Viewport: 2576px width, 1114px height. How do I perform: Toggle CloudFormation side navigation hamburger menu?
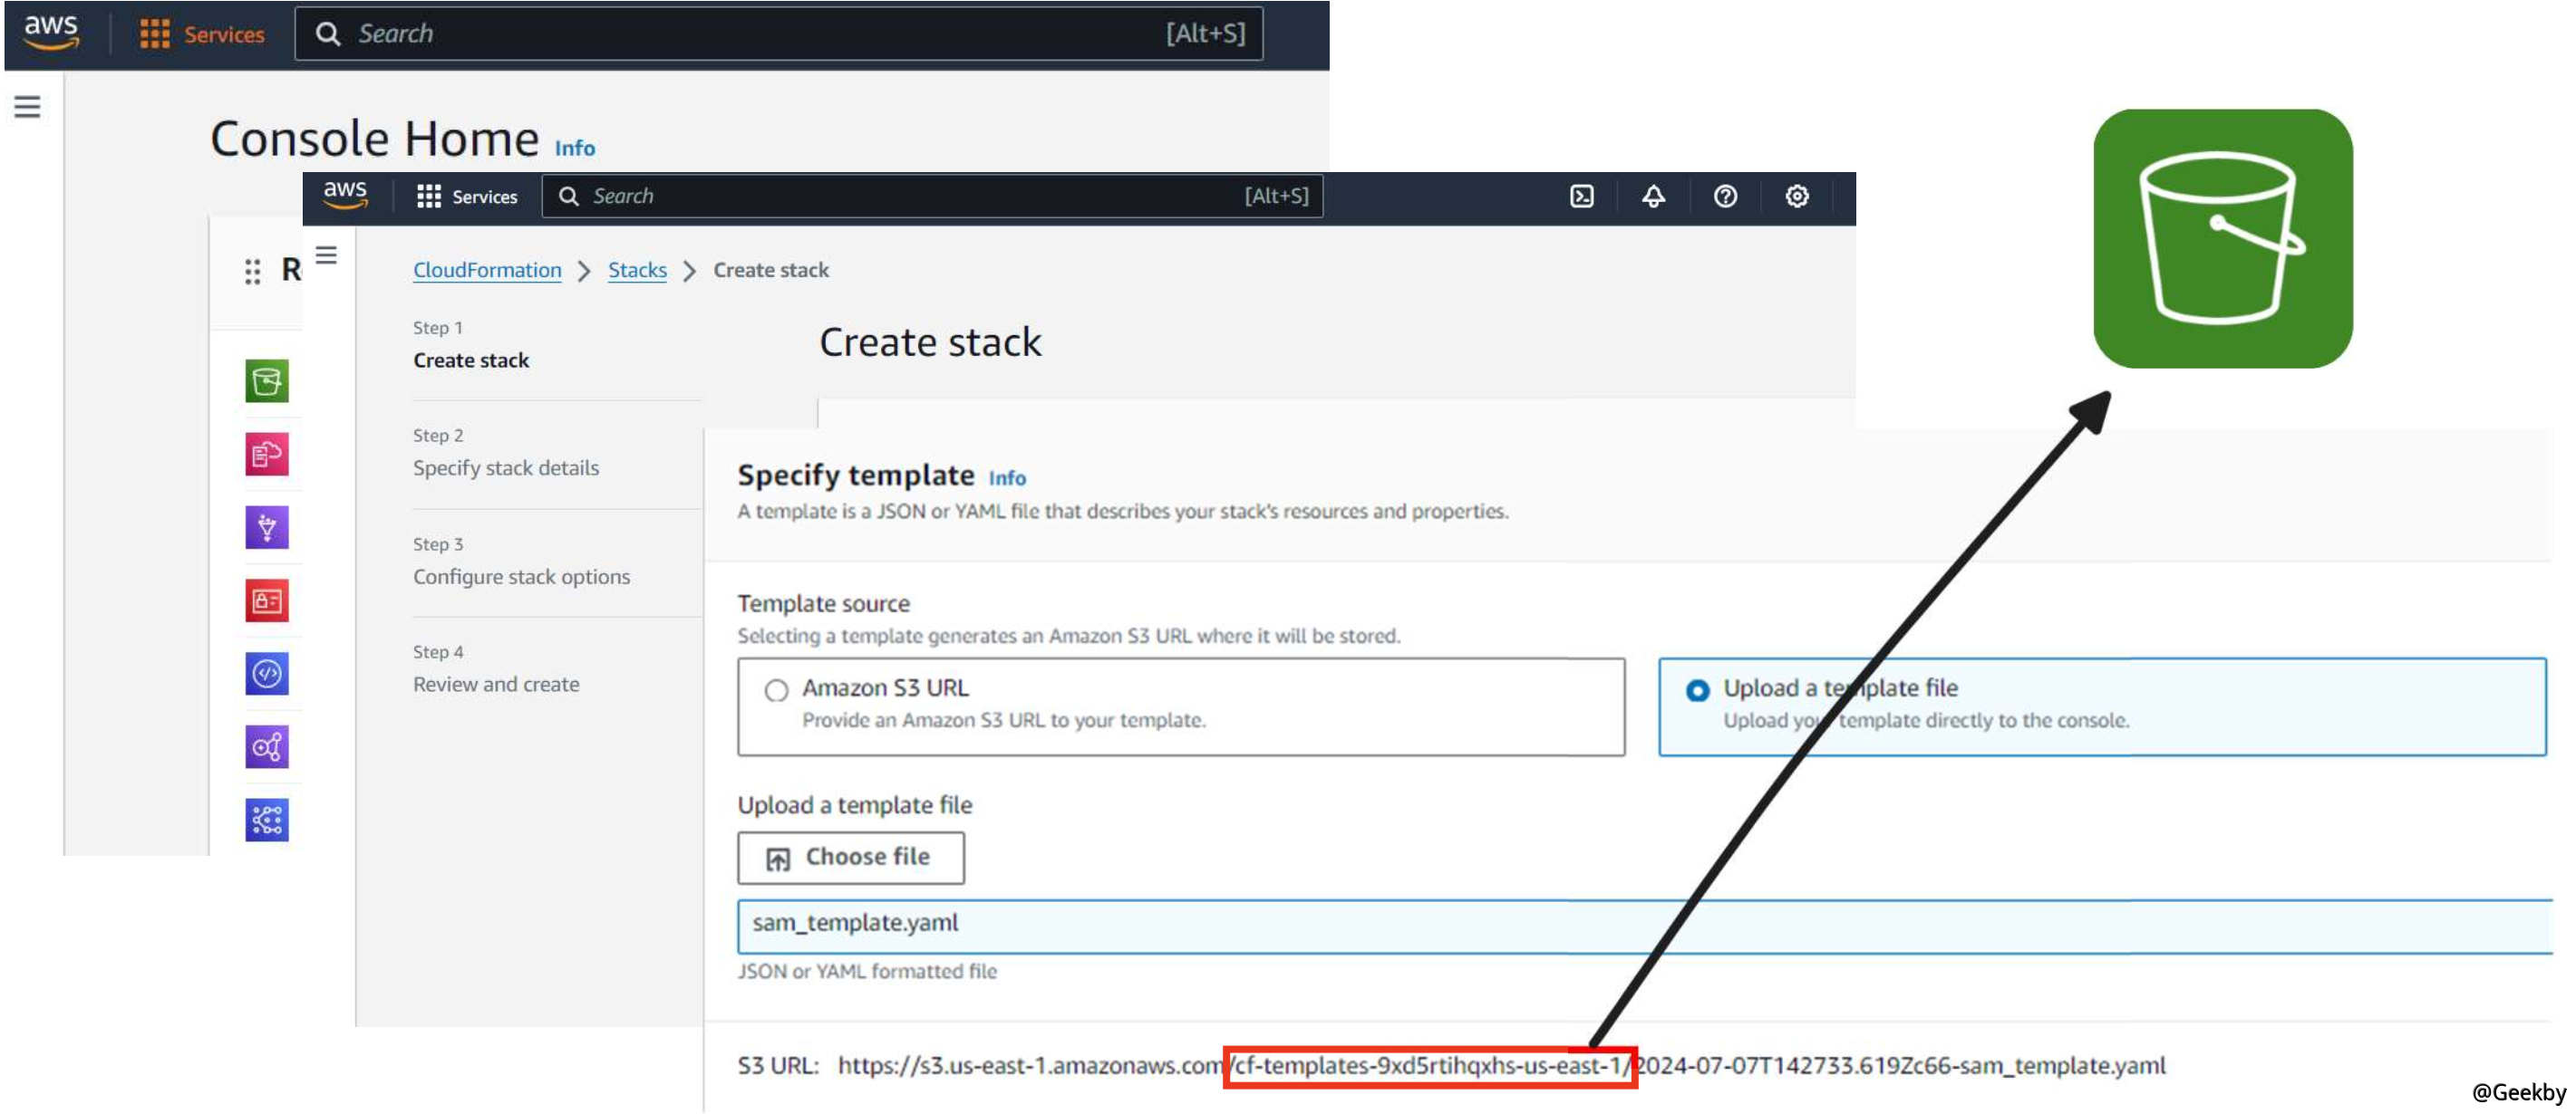[x=326, y=255]
